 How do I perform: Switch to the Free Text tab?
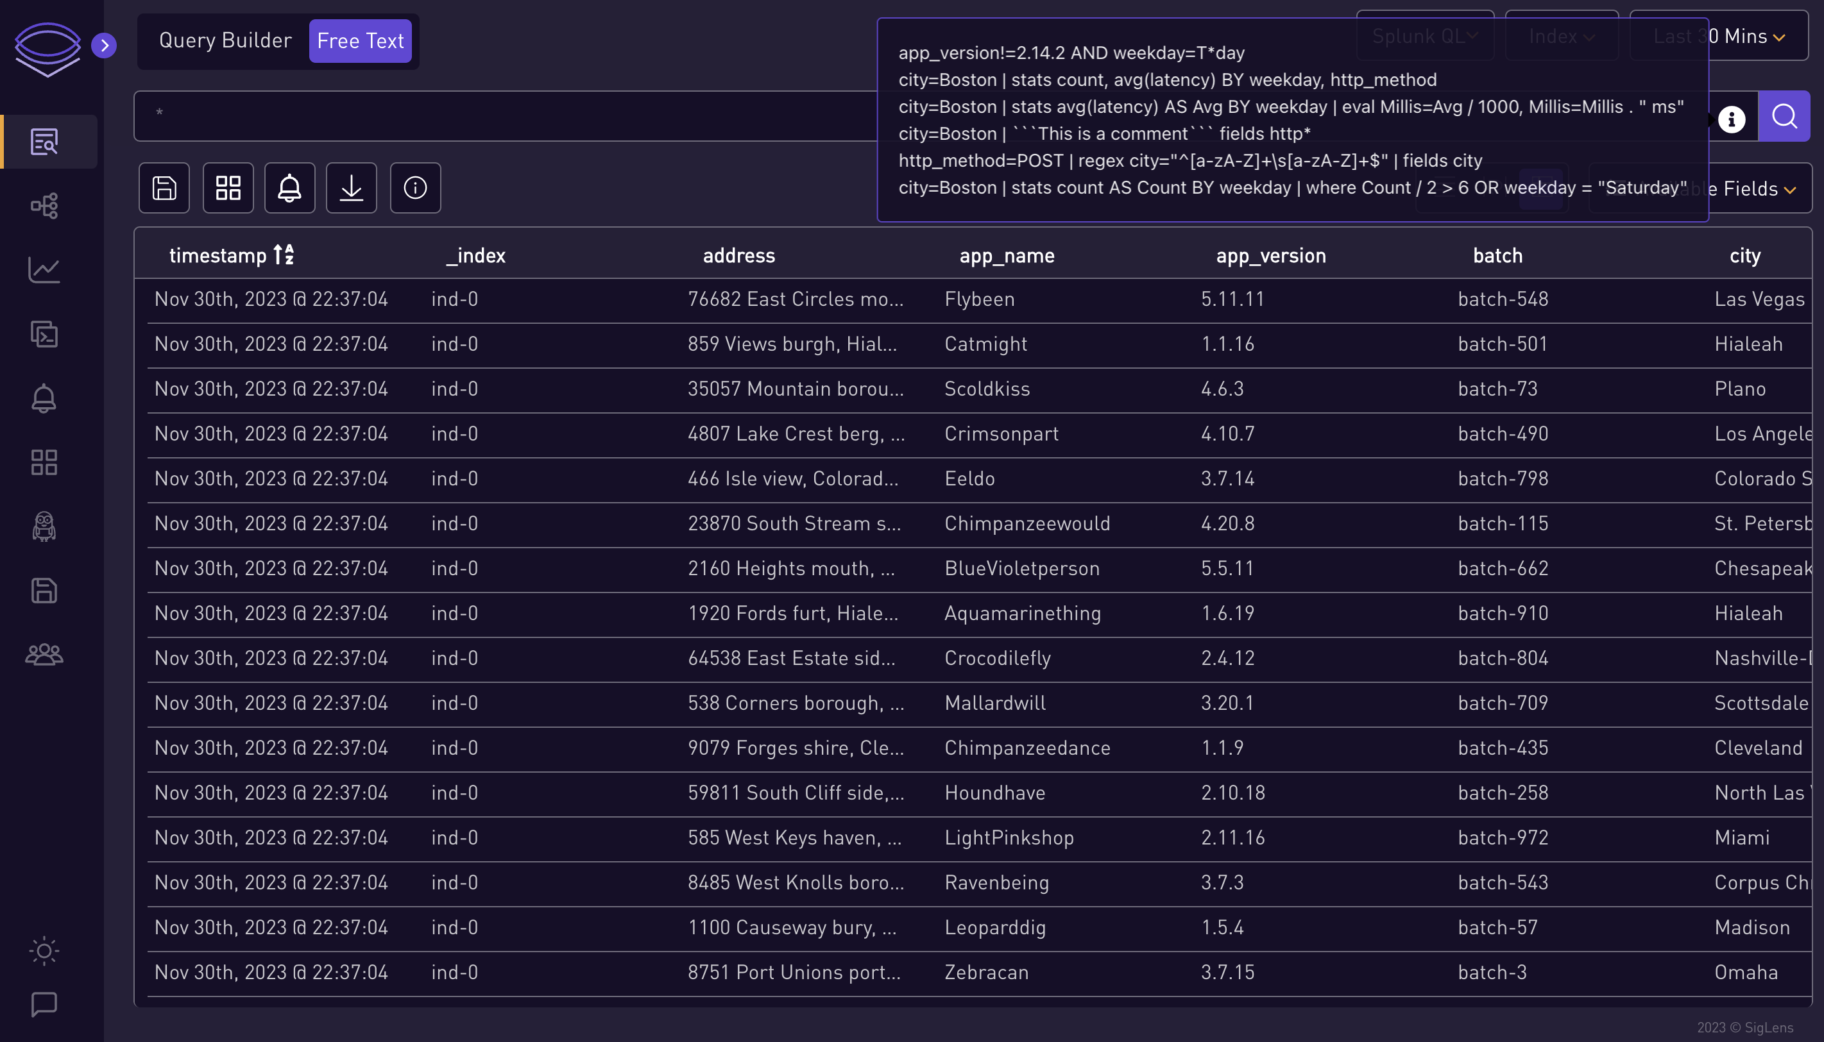coord(361,41)
